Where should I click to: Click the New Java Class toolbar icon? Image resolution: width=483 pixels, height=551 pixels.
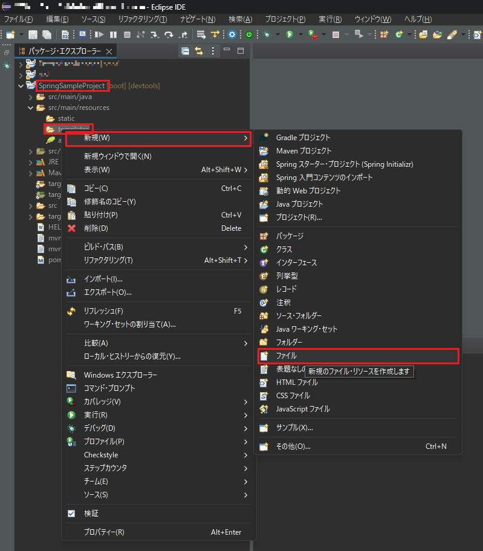(x=398, y=34)
